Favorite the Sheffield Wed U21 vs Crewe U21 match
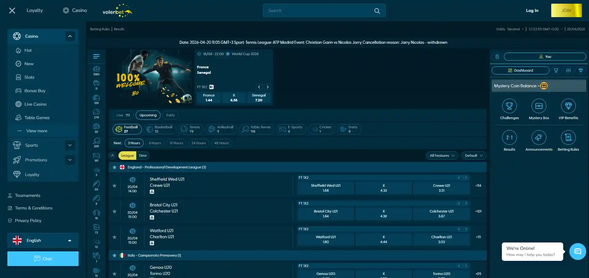Image resolution: width=589 pixels, height=278 pixels. (x=114, y=186)
